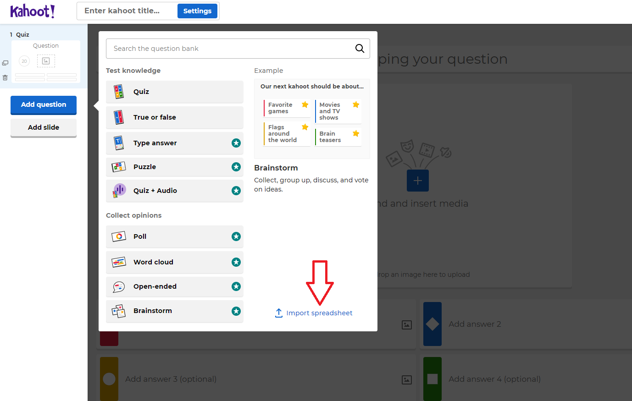
Task: Click the Poll type icon
Action: pos(119,236)
